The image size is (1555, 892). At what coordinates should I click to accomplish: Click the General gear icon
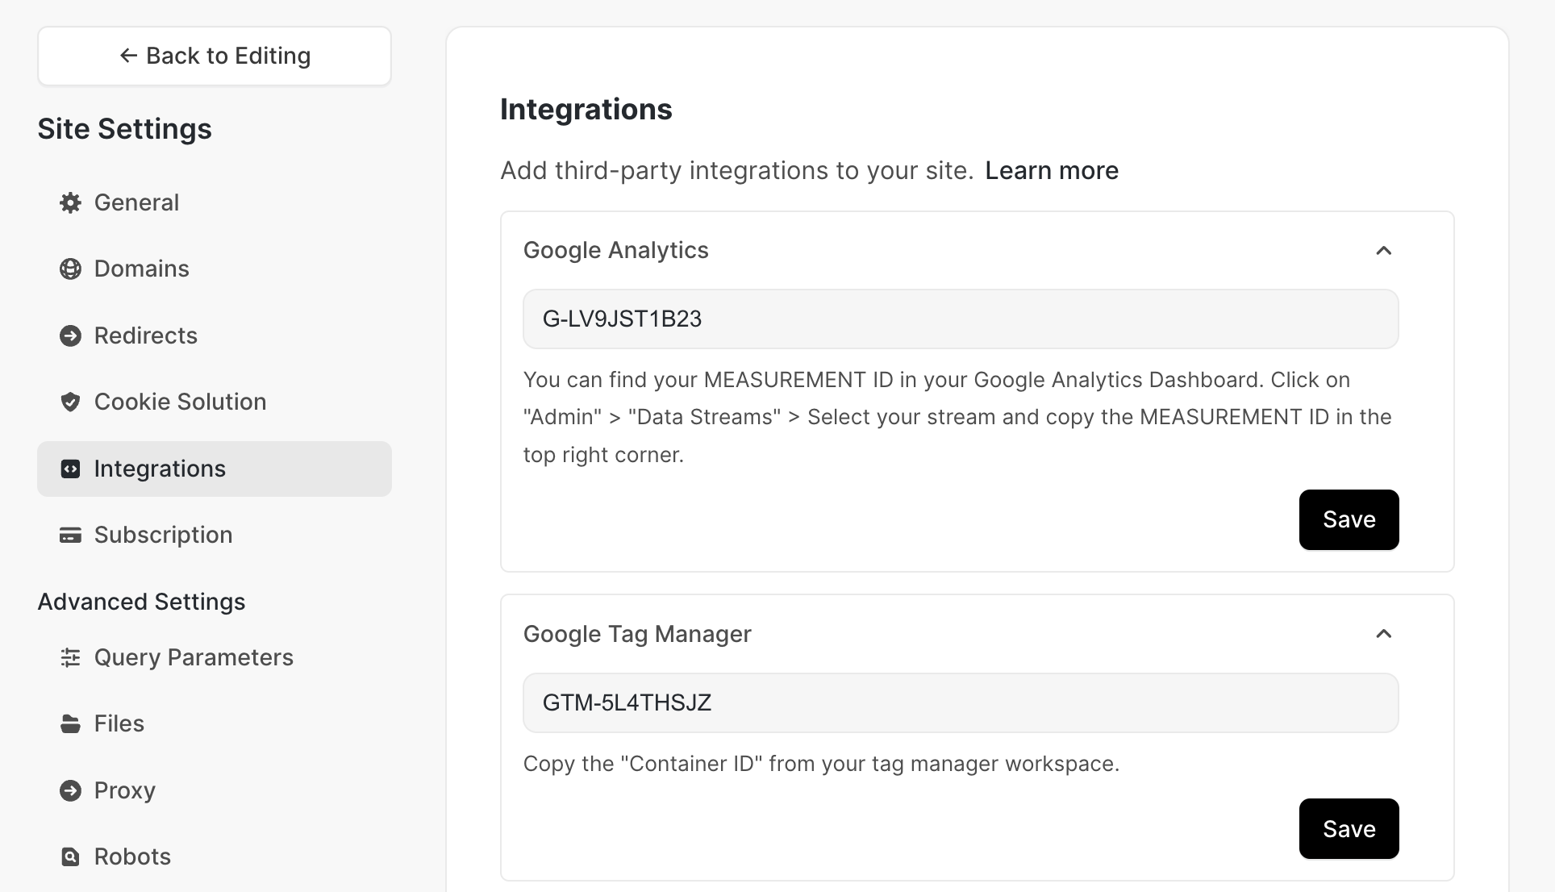[x=70, y=202]
